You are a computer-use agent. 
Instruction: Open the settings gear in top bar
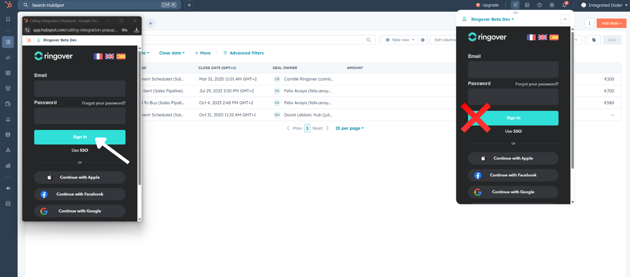(552, 5)
